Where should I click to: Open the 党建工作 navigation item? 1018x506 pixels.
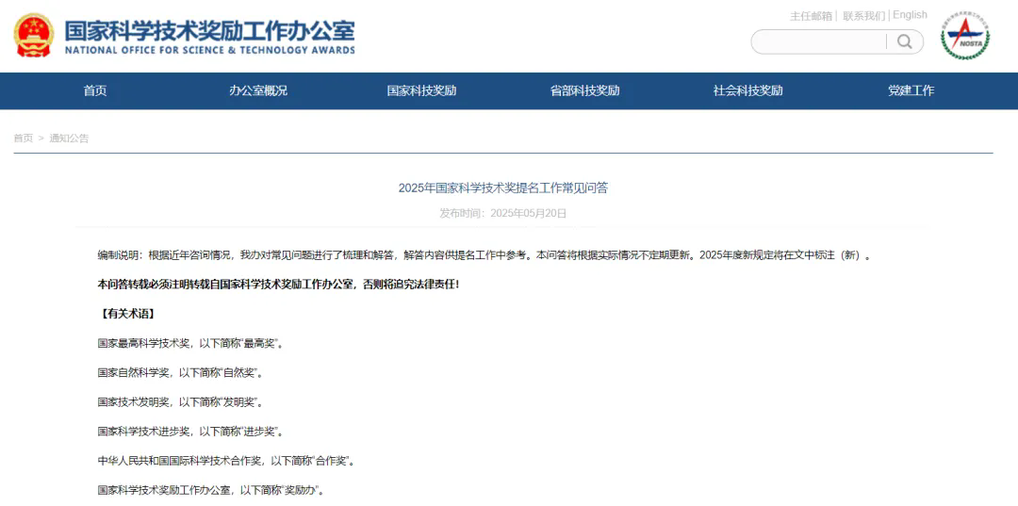tap(911, 90)
